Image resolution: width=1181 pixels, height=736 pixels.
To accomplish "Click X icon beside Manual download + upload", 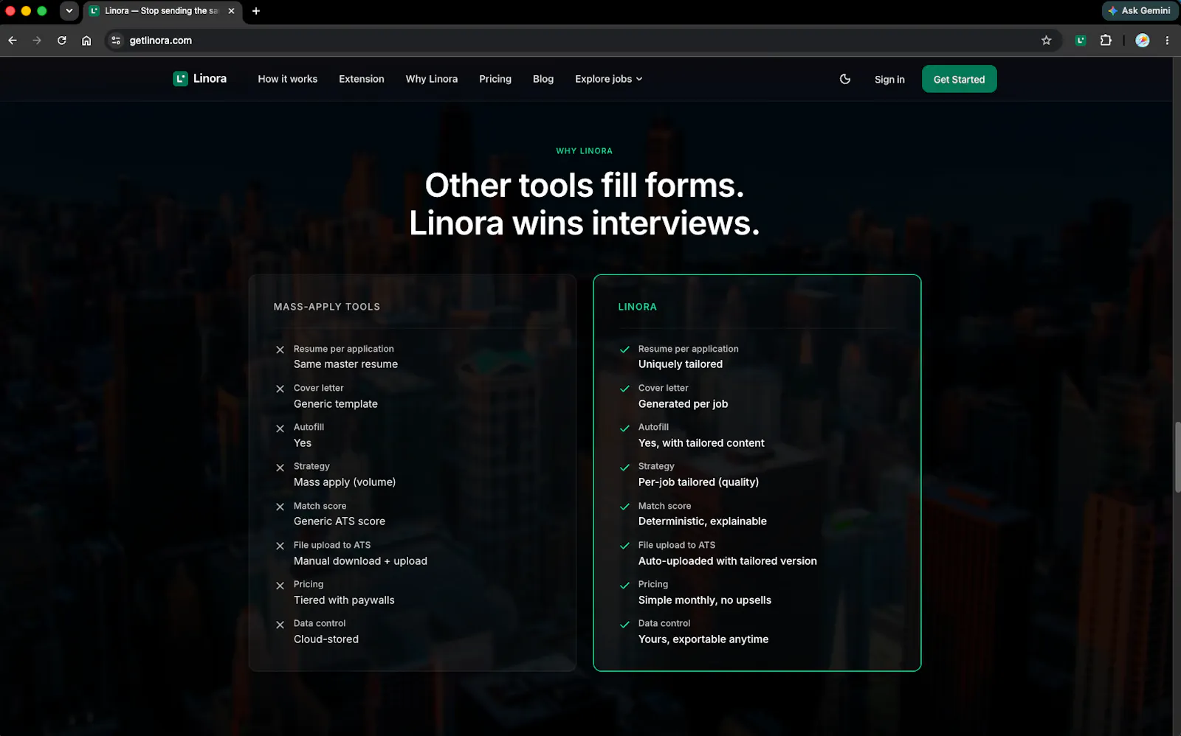I will (280, 546).
